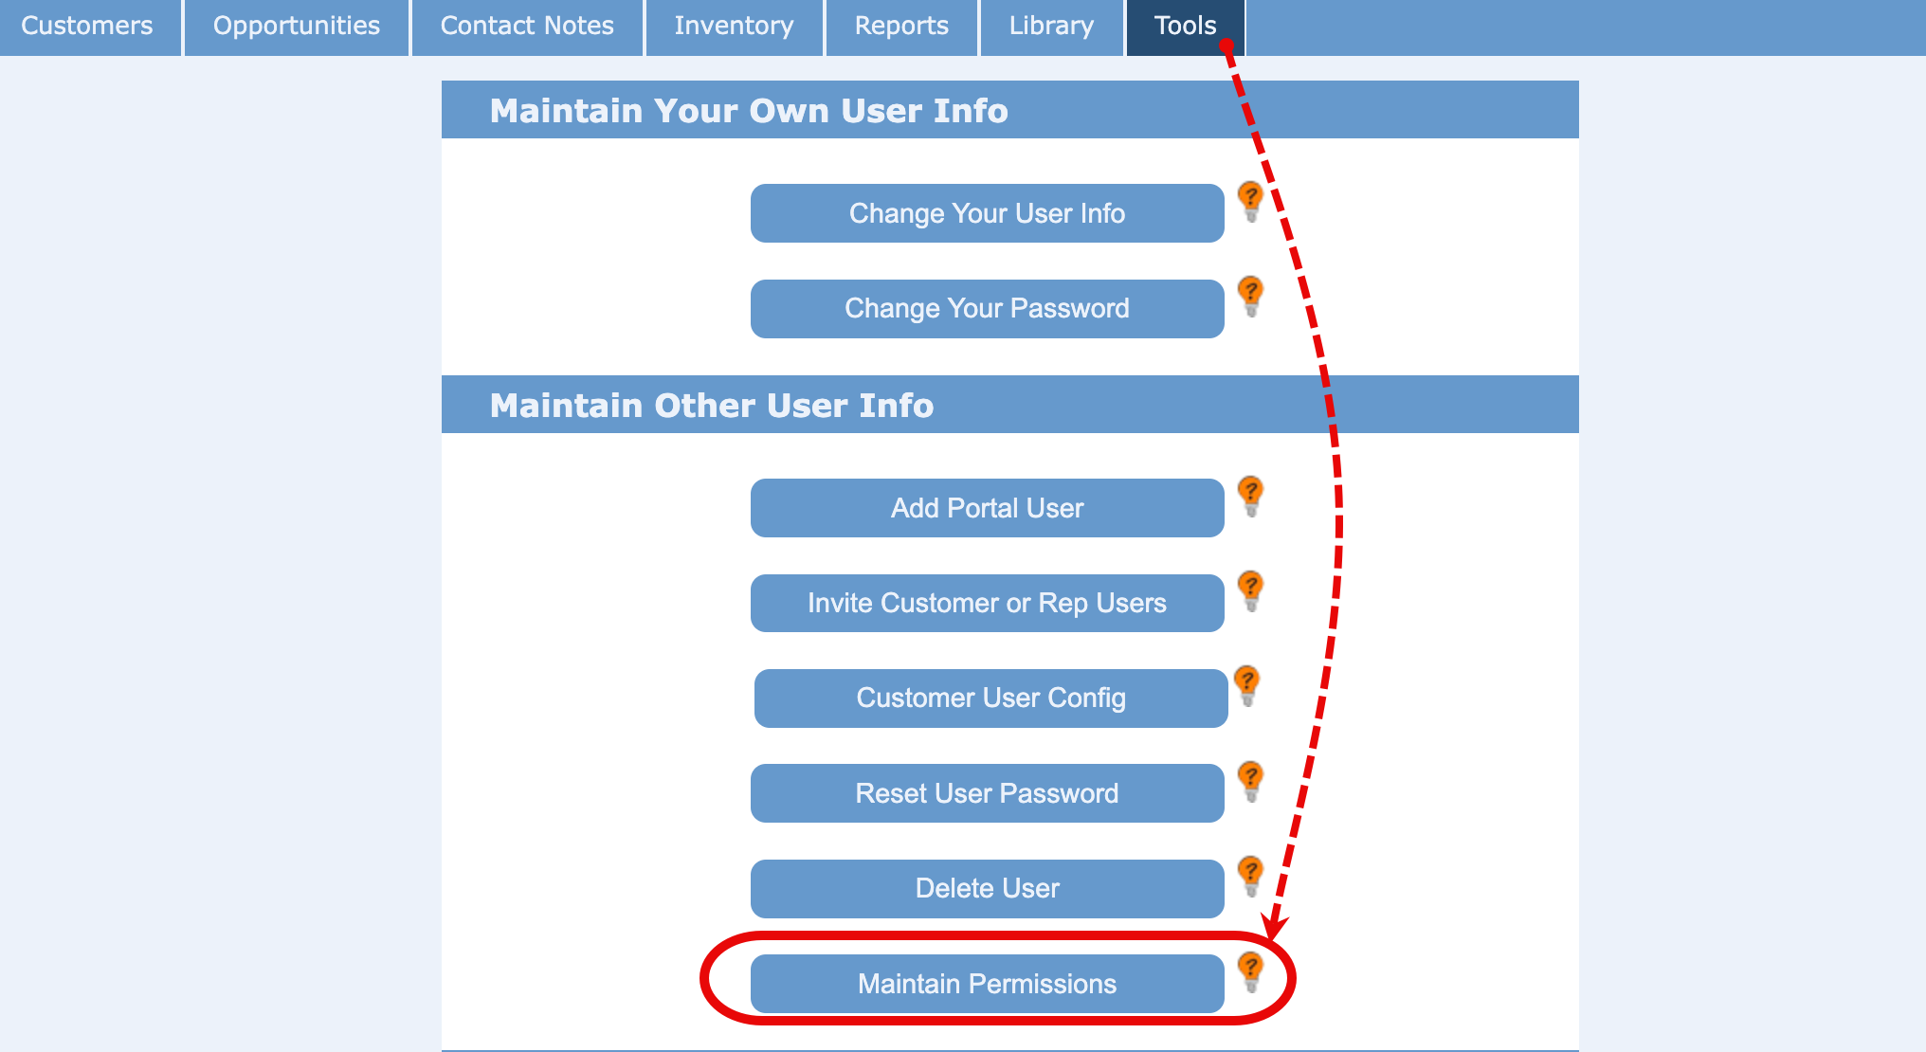
Task: Click help bulb beside Delete User
Action: [x=1250, y=876]
